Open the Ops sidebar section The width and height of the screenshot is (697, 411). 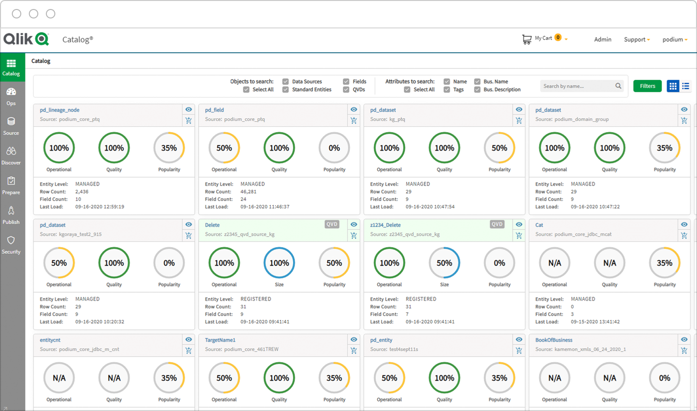(11, 97)
